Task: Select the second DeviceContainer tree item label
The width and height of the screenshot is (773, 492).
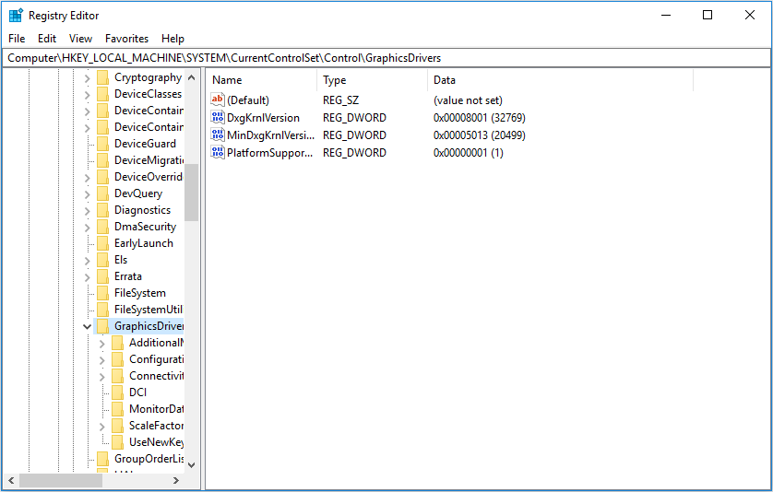Action: [x=149, y=127]
